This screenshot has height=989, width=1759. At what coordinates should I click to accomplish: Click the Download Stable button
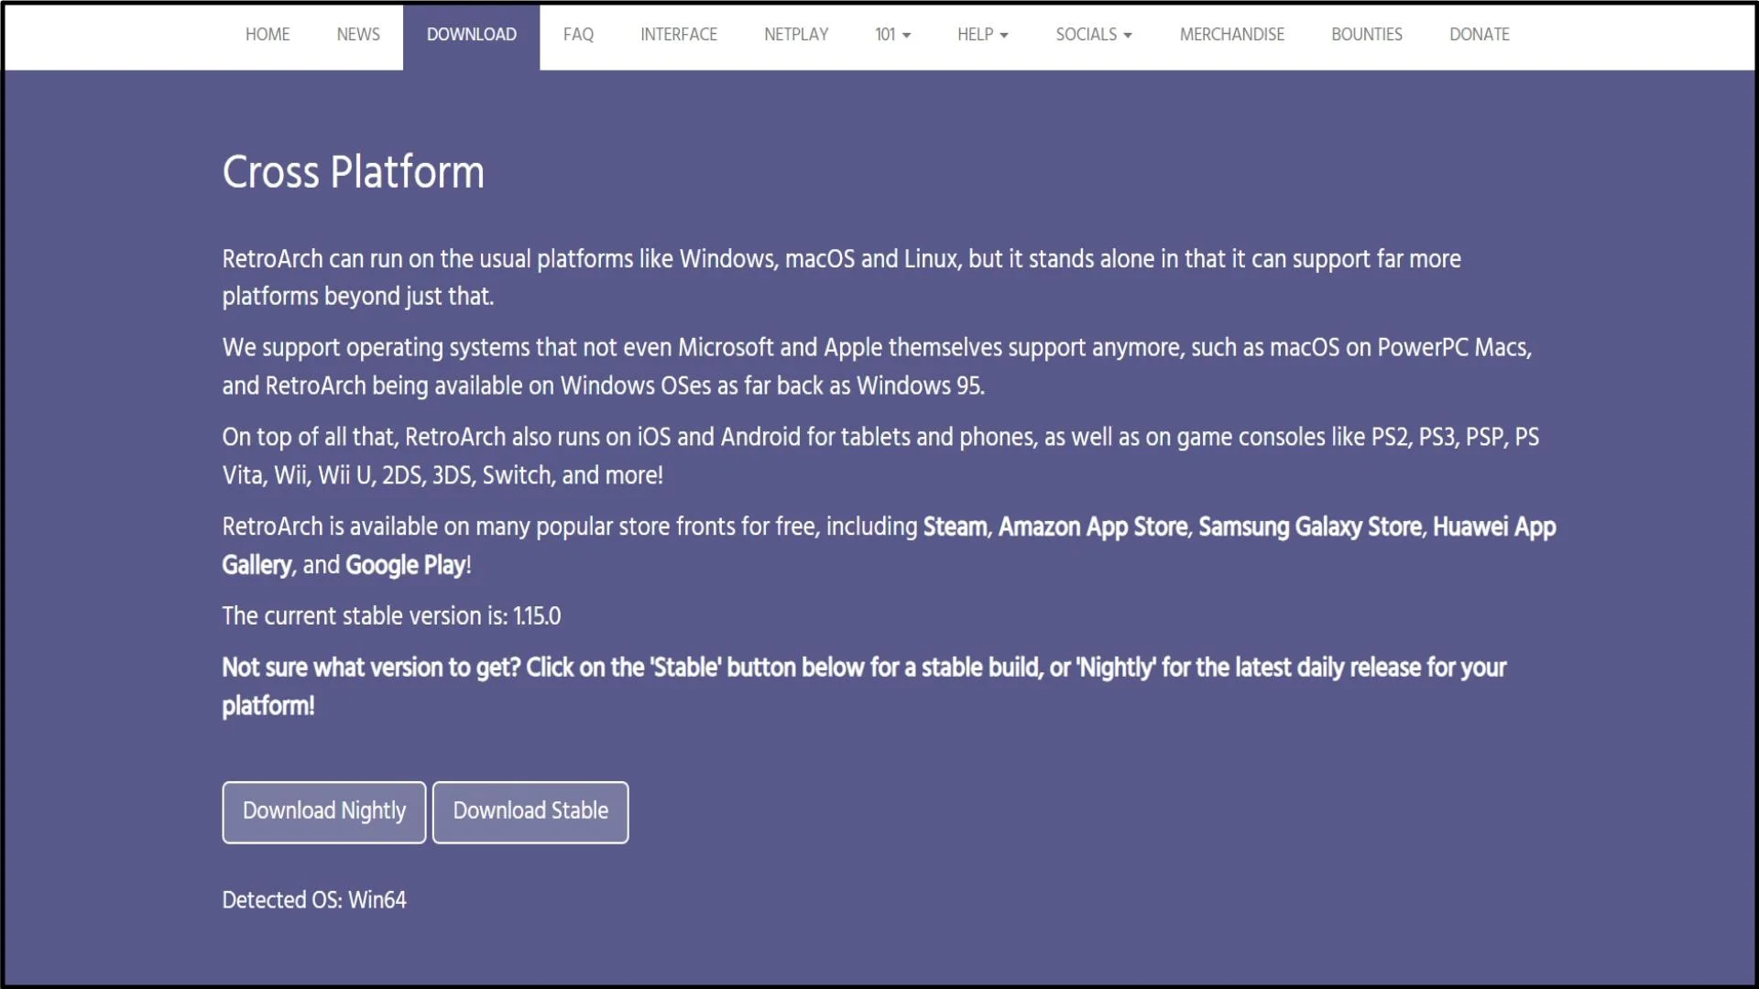point(530,811)
